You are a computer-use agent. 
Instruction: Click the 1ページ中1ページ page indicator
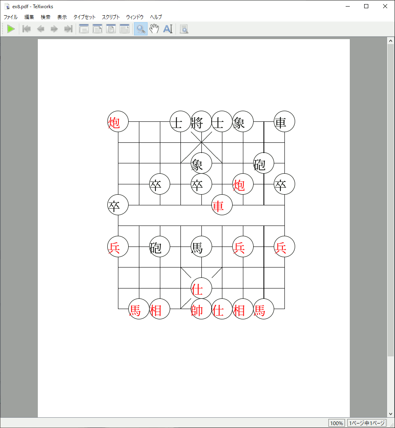(x=367, y=423)
